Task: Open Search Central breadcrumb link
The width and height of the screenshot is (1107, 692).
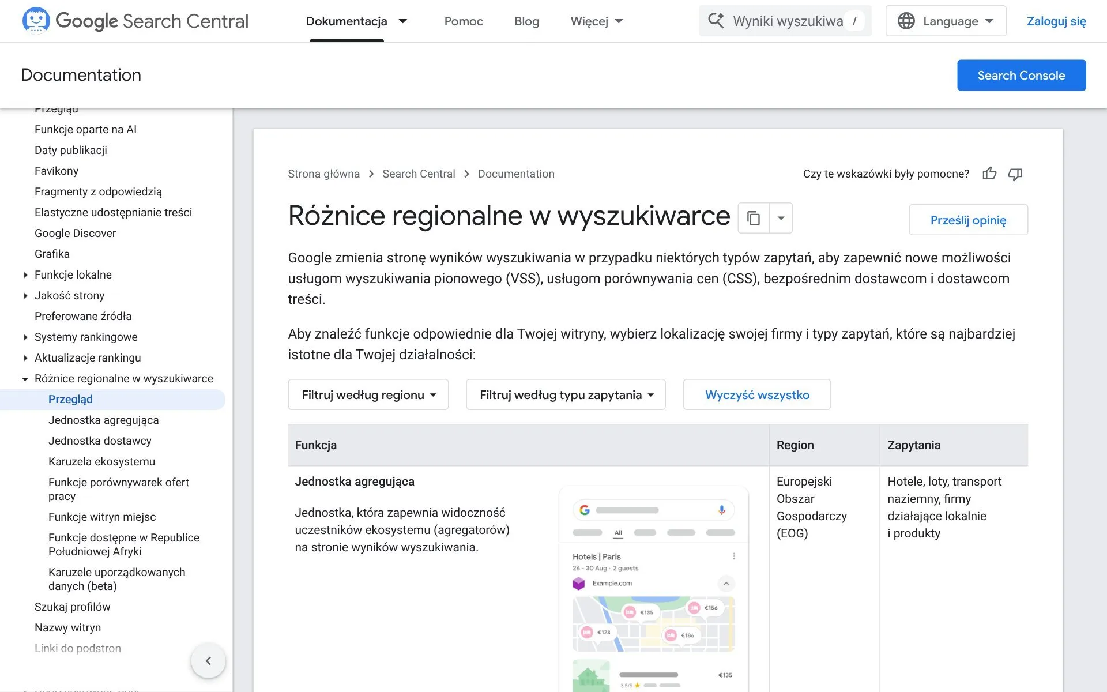Action: click(x=419, y=174)
